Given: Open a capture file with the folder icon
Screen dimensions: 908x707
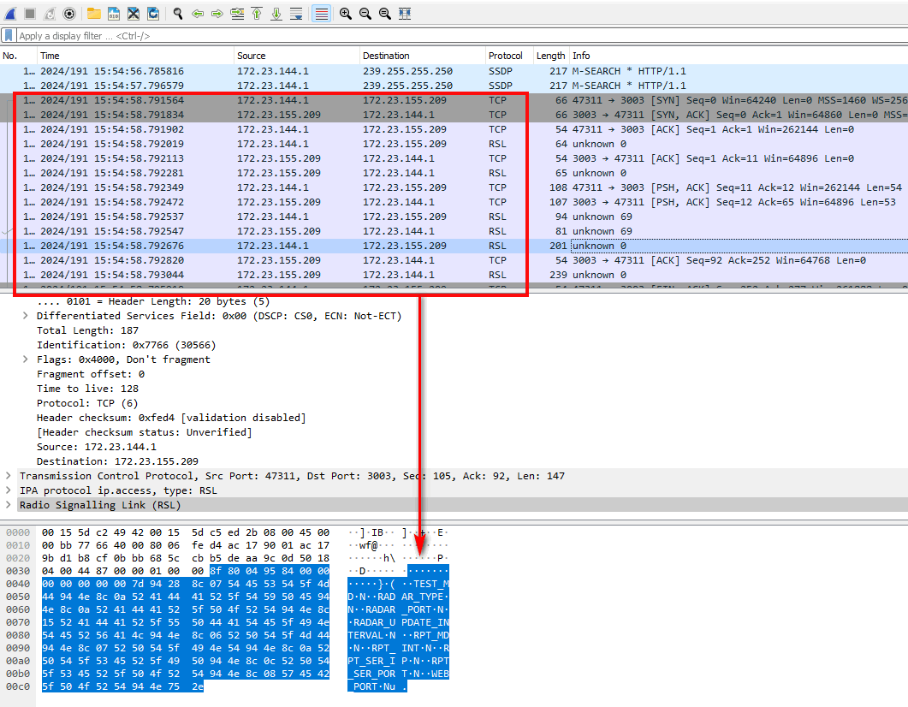Looking at the screenshot, I should pyautogui.click(x=94, y=14).
